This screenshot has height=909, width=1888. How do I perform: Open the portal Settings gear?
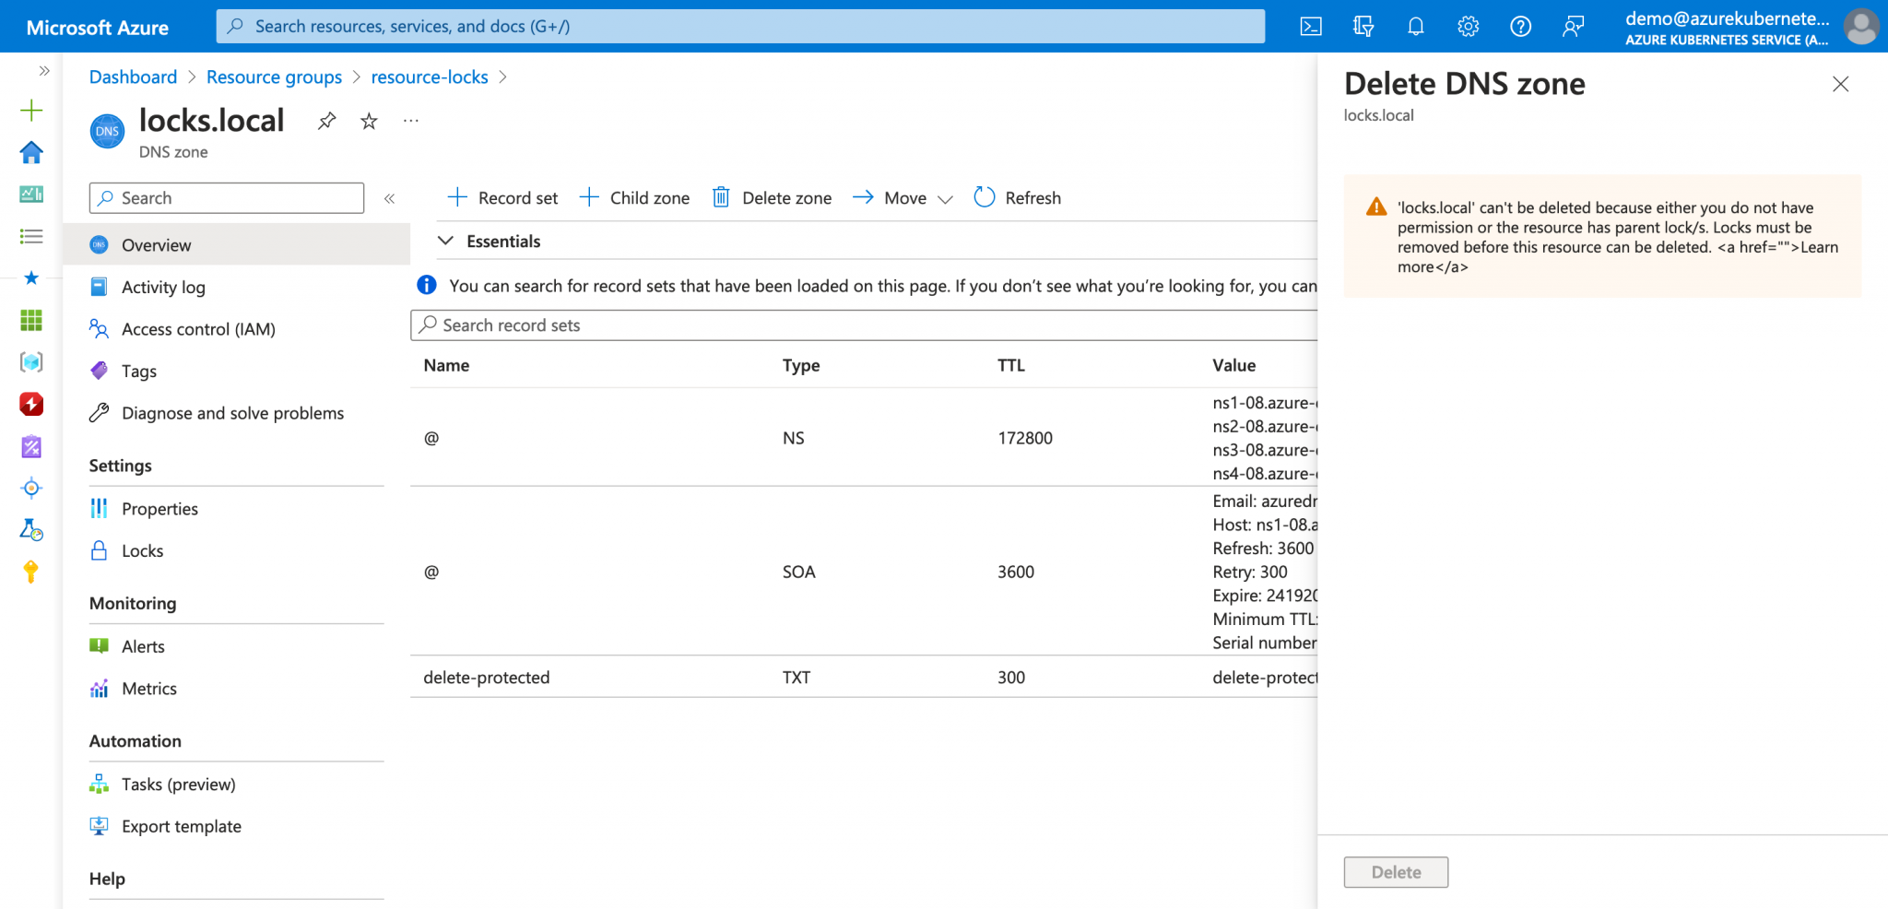pos(1468,25)
